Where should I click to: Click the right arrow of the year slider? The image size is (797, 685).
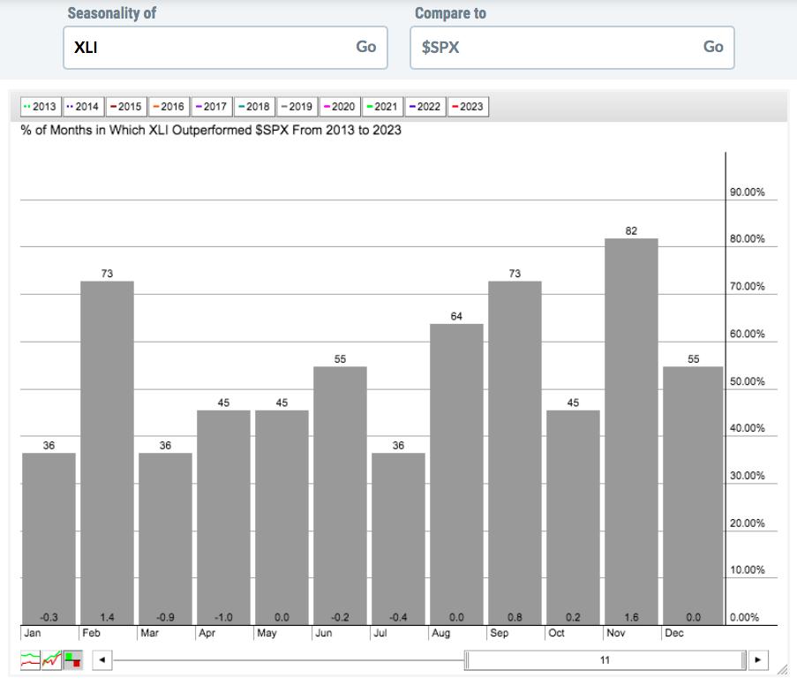tap(757, 660)
